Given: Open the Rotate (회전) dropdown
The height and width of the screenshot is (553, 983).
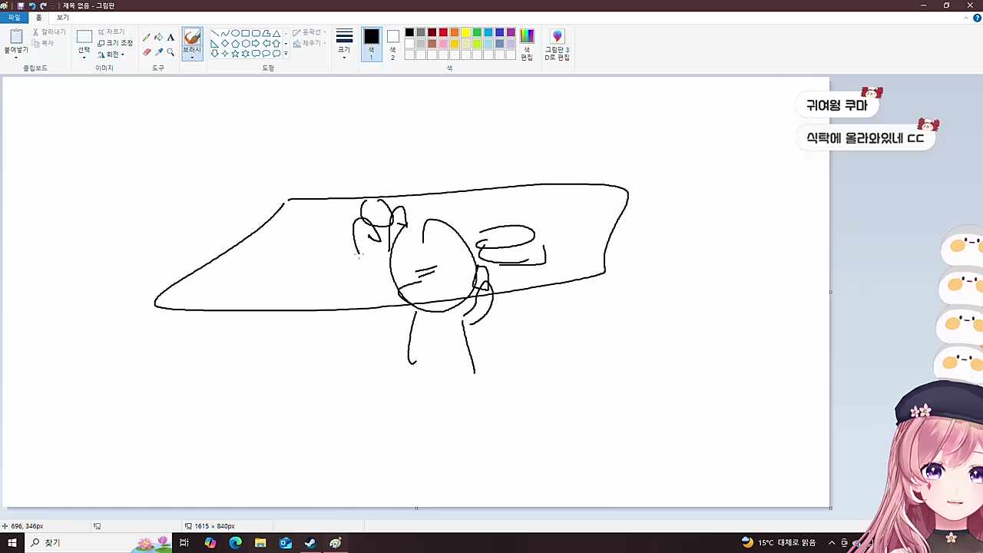Looking at the screenshot, I should click(111, 55).
